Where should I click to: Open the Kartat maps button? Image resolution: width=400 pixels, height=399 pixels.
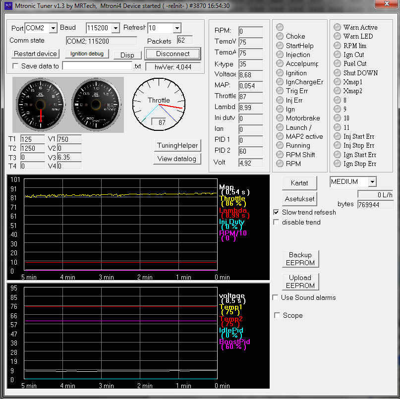[x=299, y=183]
